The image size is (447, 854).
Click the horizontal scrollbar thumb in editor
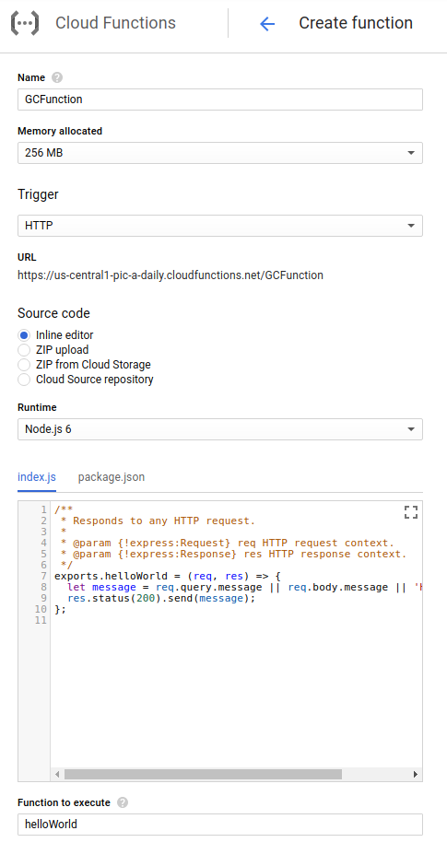(203, 774)
